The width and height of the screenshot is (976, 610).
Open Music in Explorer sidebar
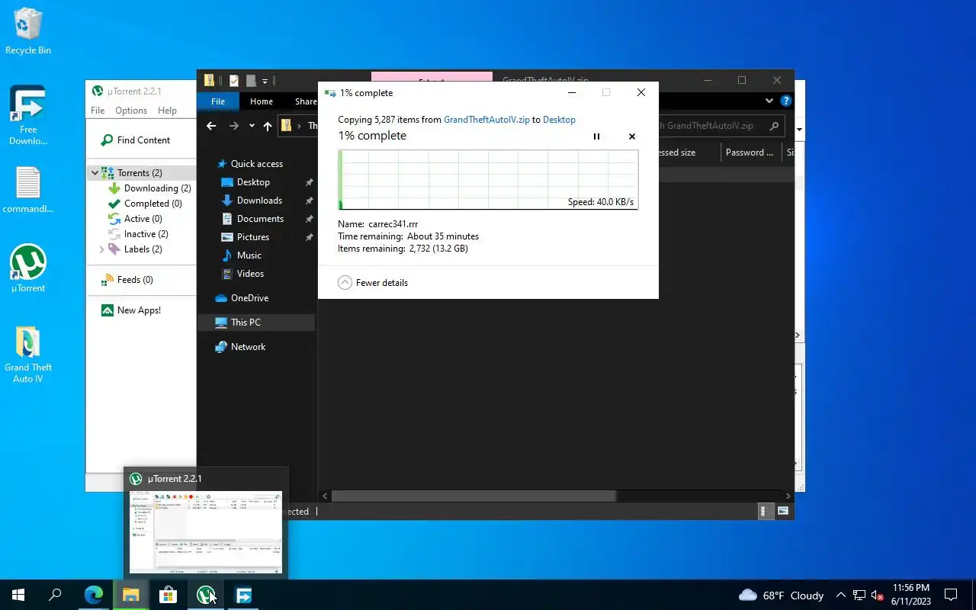pos(249,255)
